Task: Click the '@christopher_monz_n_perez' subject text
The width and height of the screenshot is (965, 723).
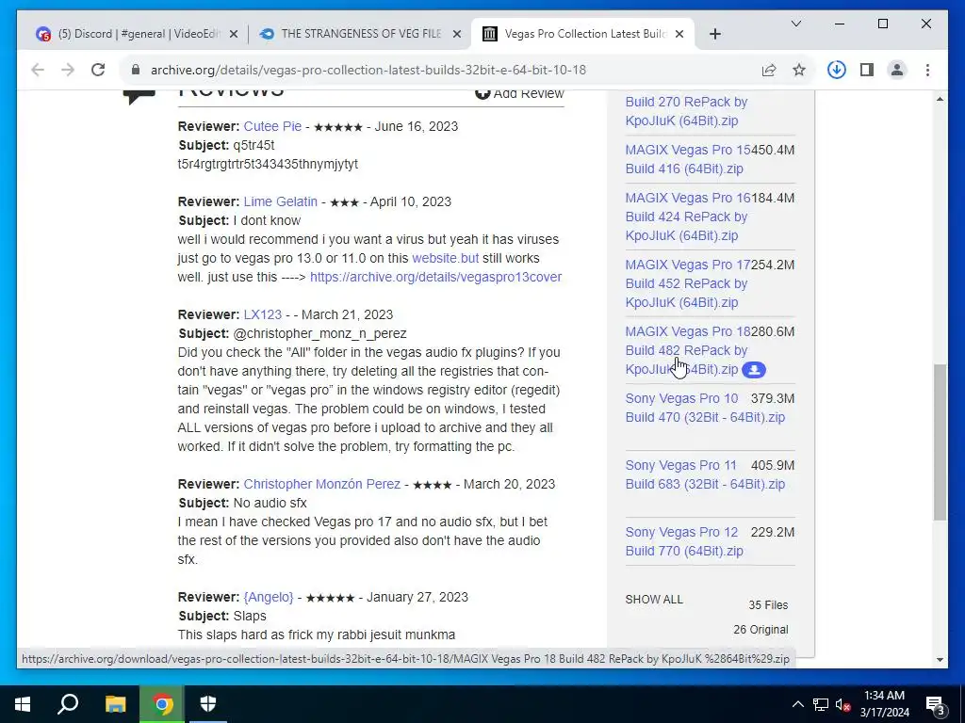Action: coord(319,334)
